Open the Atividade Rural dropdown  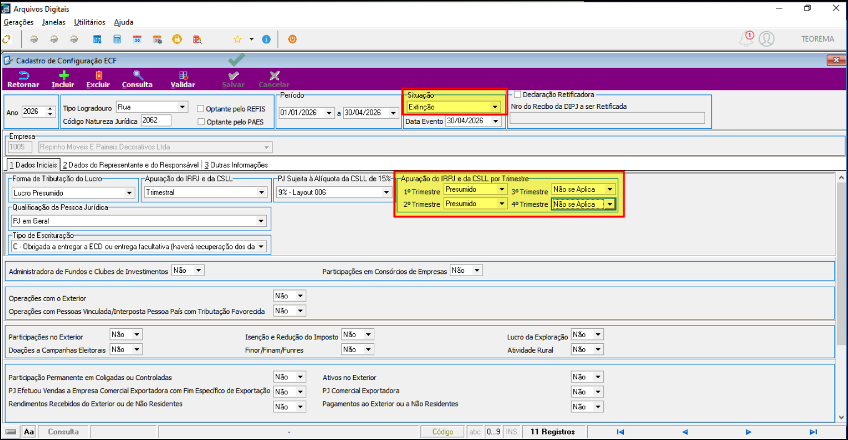coord(598,349)
